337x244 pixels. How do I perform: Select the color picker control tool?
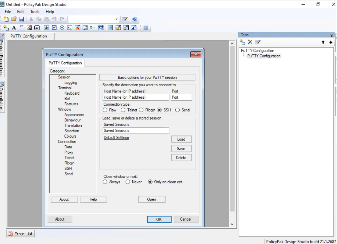pyautogui.click(x=78, y=28)
